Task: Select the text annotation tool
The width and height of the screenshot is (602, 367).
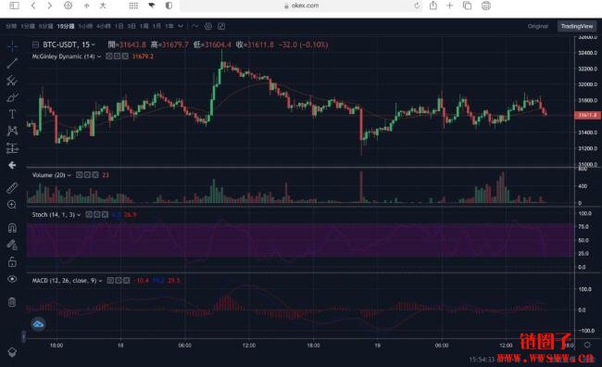Action: 12,114
